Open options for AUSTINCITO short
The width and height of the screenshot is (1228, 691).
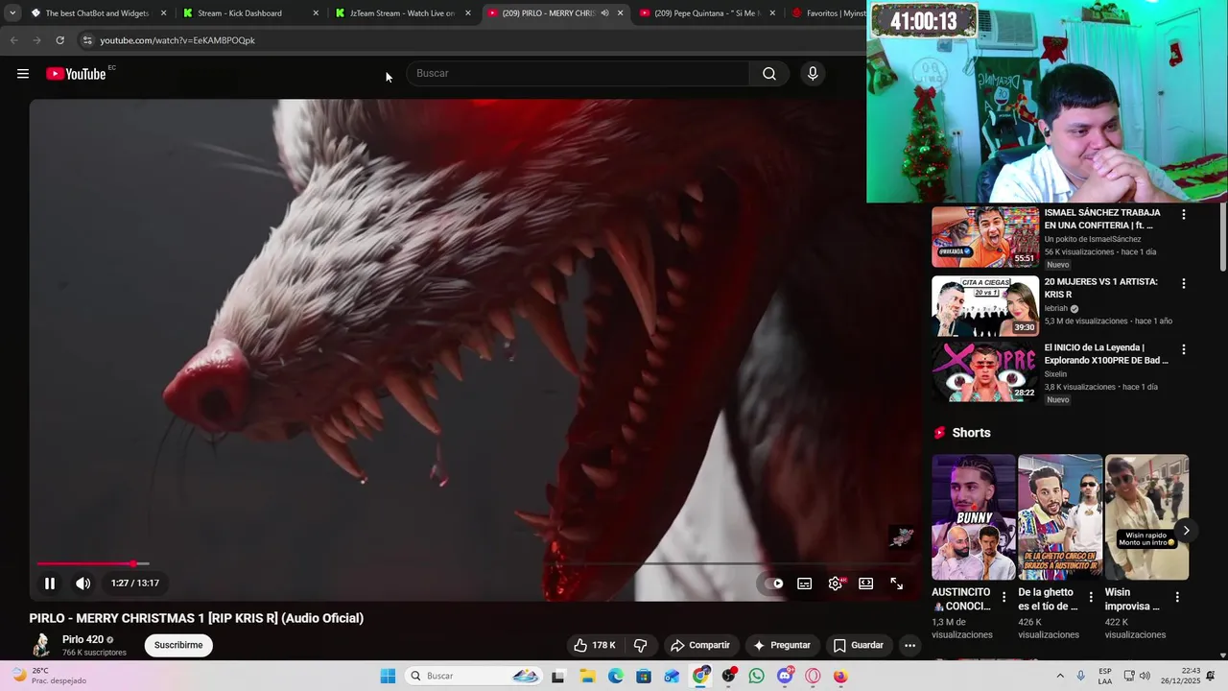point(1004,597)
